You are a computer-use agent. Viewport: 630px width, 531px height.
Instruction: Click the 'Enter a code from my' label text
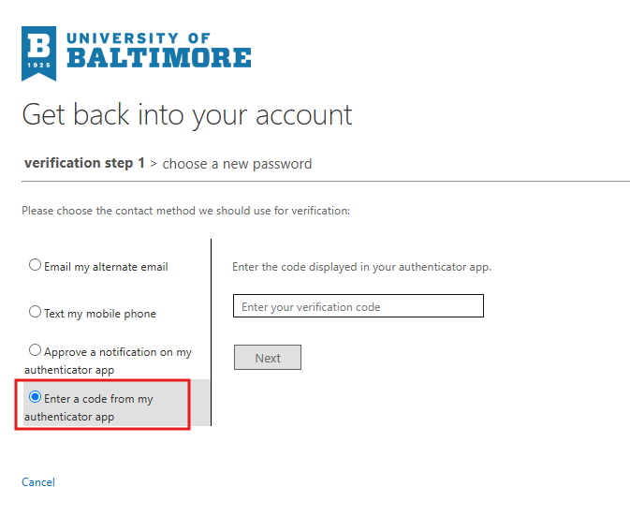point(98,399)
